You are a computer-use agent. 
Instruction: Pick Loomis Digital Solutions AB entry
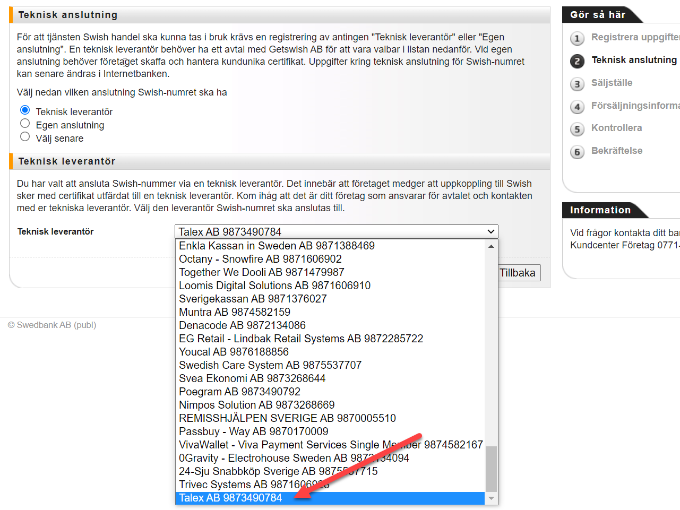[330, 286]
